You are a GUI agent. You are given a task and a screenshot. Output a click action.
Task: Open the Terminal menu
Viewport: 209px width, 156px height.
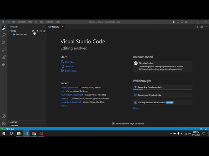pos(49,22)
